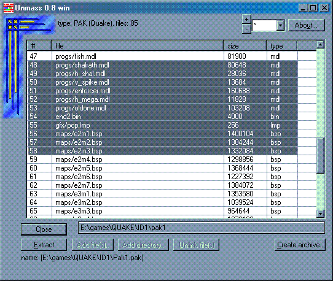
Task: Open the About dialog
Action: click(306, 25)
